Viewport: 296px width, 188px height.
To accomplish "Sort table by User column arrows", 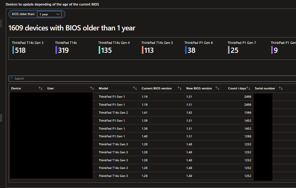I will pos(92,88).
